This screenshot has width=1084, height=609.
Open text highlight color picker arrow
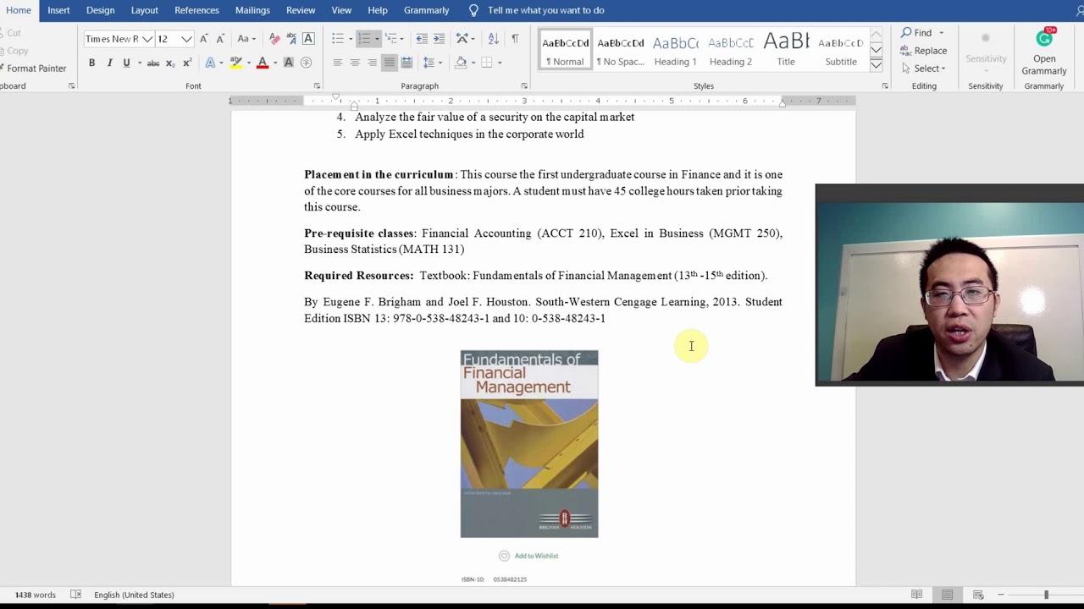coord(248,63)
